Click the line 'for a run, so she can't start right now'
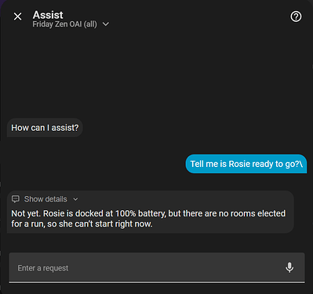The image size is (313, 294). click(82, 224)
